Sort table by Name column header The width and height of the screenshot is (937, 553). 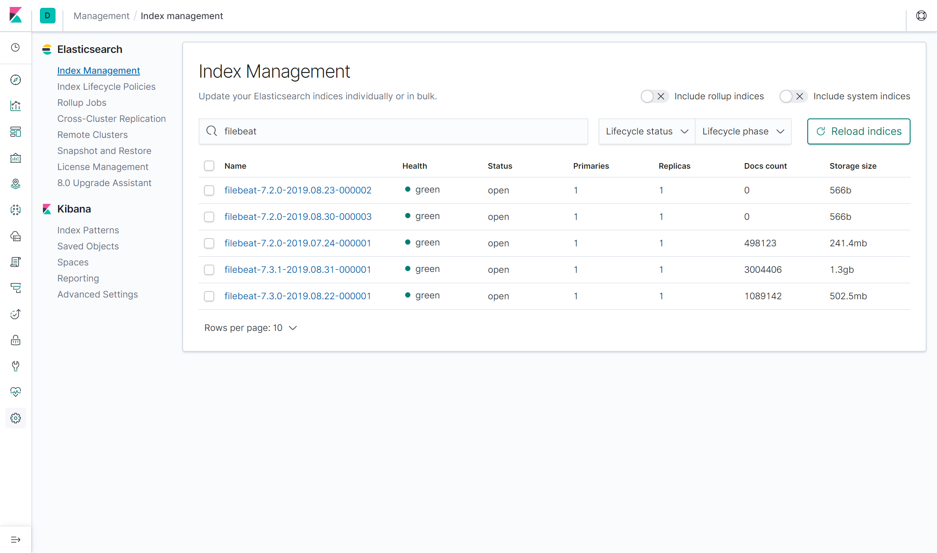point(235,166)
